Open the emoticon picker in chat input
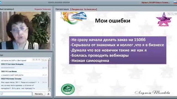The image size is (177, 99). (2, 94)
